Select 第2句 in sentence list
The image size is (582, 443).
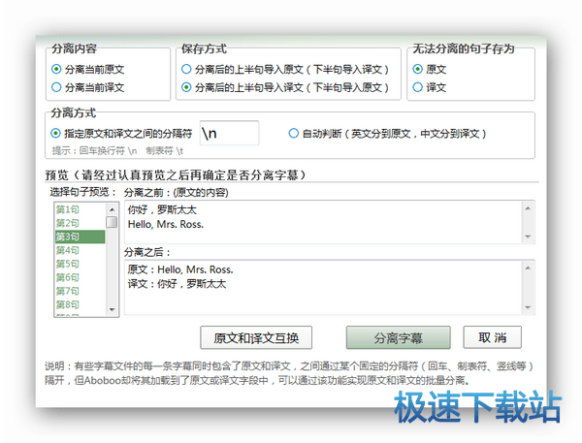pyautogui.click(x=80, y=223)
